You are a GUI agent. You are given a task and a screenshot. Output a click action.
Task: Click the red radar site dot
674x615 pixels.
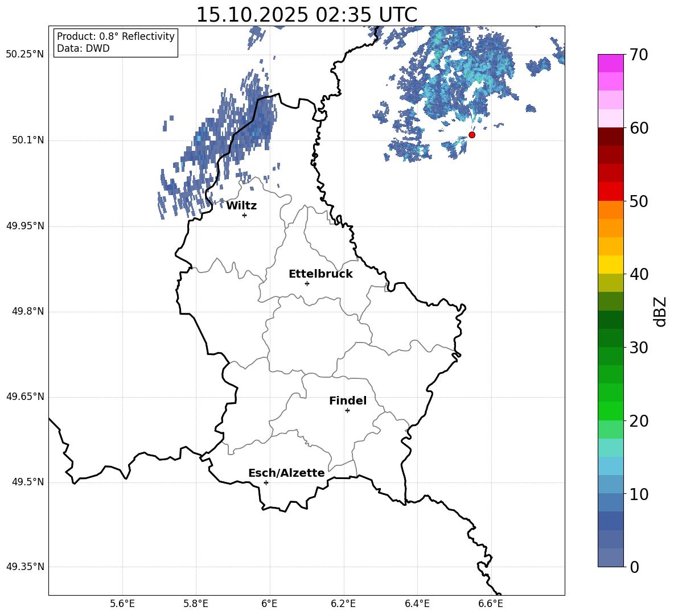click(x=472, y=135)
